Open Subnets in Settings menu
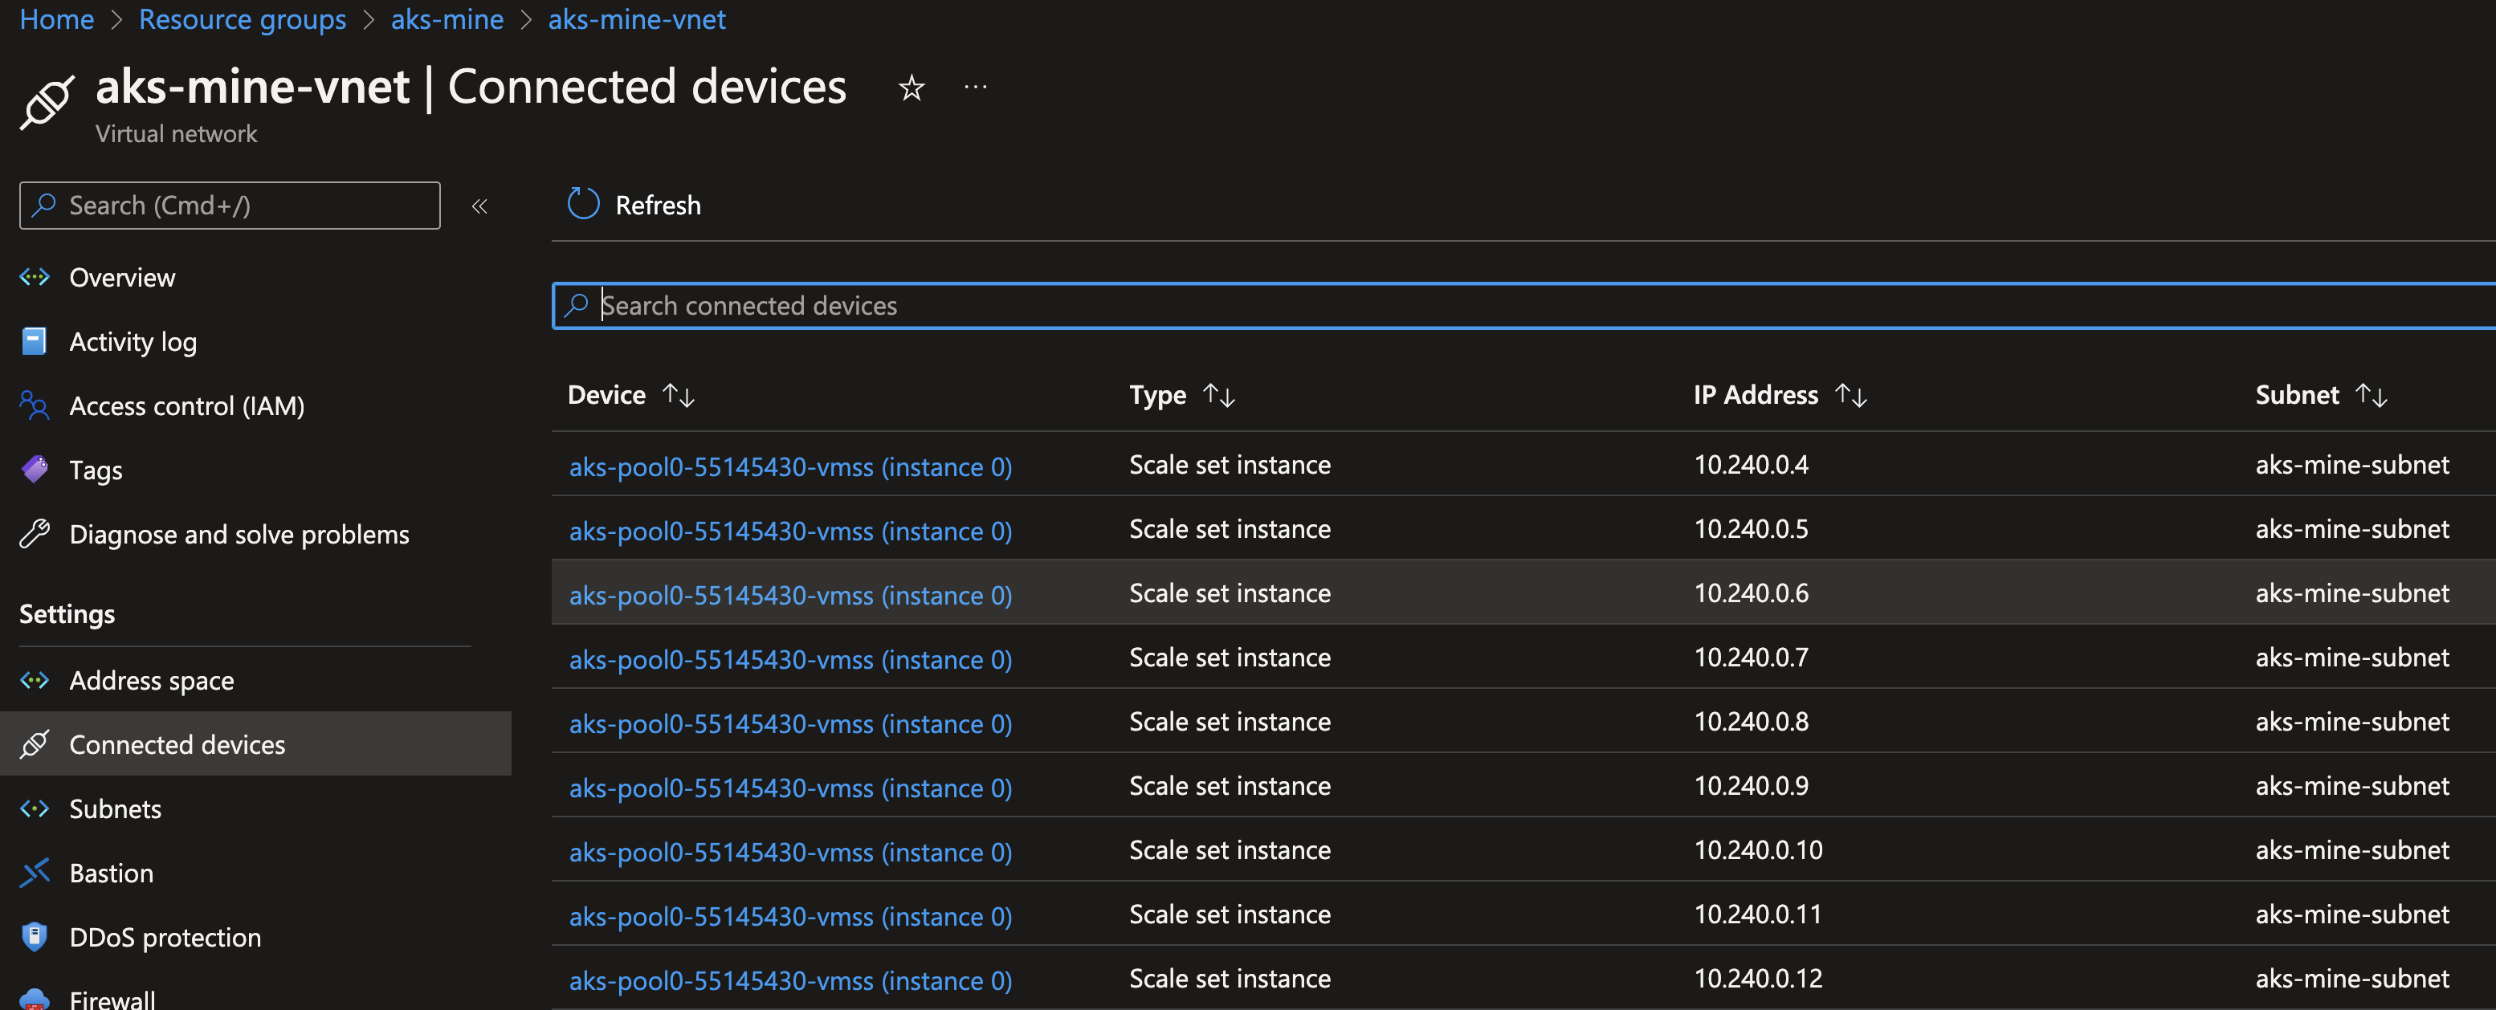The image size is (2496, 1010). pyautogui.click(x=116, y=808)
